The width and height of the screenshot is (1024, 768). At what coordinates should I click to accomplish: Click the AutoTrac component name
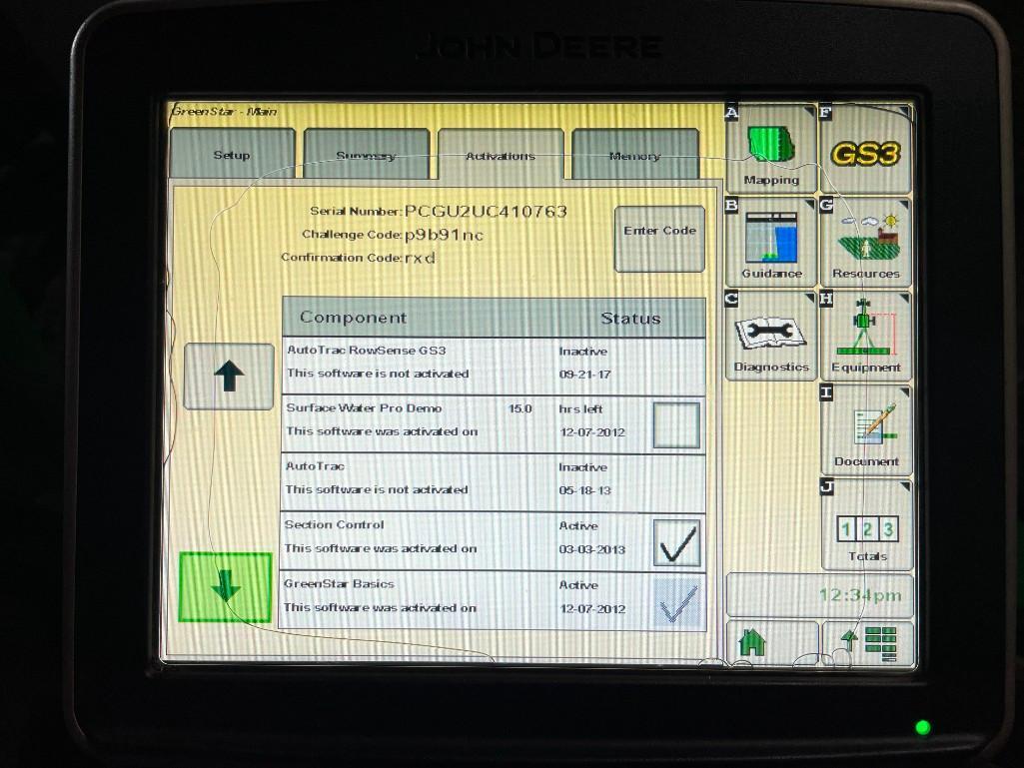point(315,466)
